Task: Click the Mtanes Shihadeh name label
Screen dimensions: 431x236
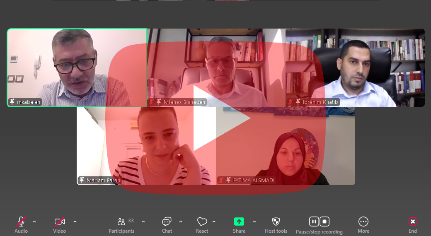Action: [184, 102]
